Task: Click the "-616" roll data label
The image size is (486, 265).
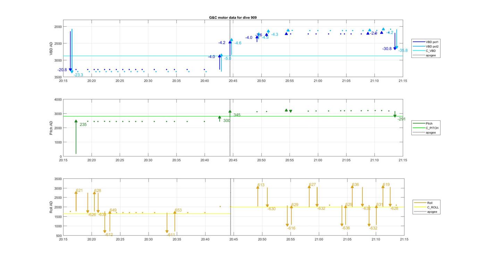Action: coord(291,228)
